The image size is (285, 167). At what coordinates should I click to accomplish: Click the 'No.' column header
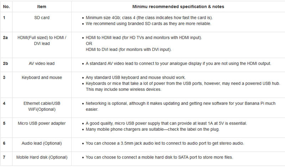(x=6, y=7)
